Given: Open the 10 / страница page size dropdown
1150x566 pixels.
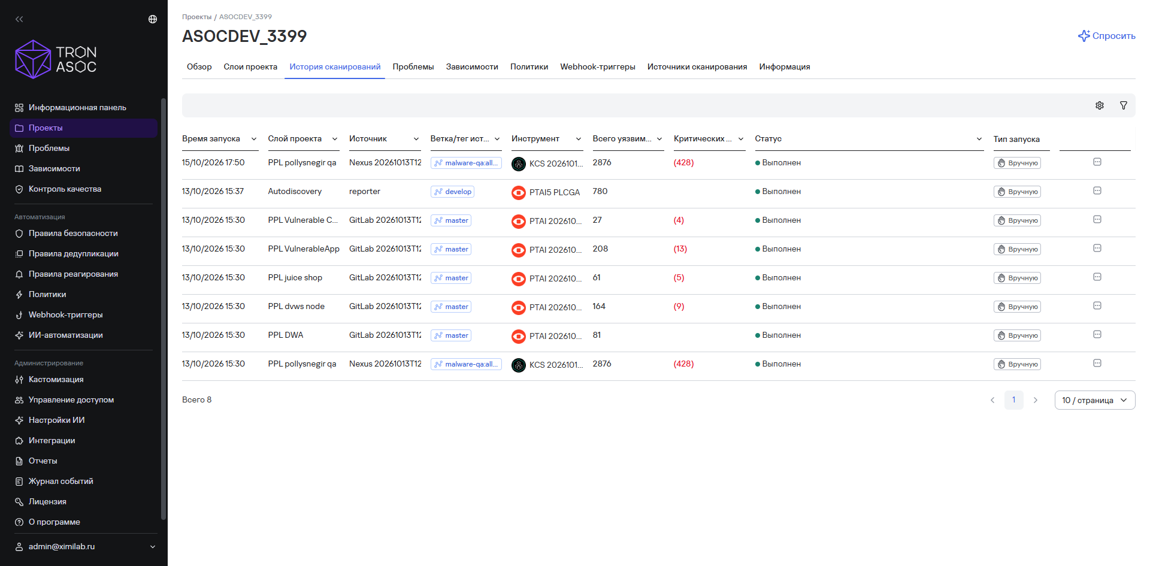Looking at the screenshot, I should tap(1095, 400).
